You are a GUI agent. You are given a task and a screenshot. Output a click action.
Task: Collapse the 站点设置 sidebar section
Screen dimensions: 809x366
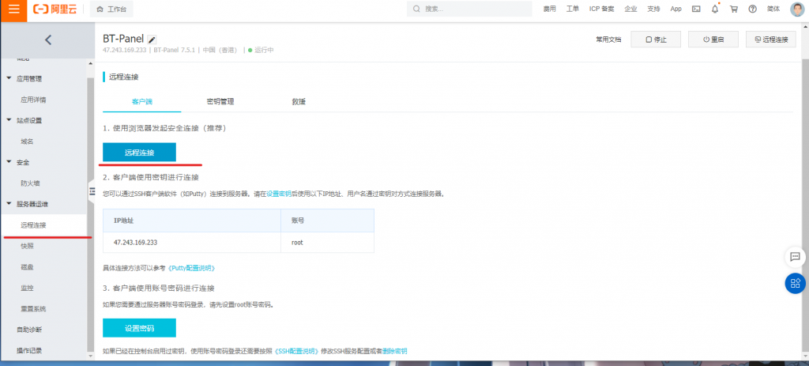coord(9,121)
